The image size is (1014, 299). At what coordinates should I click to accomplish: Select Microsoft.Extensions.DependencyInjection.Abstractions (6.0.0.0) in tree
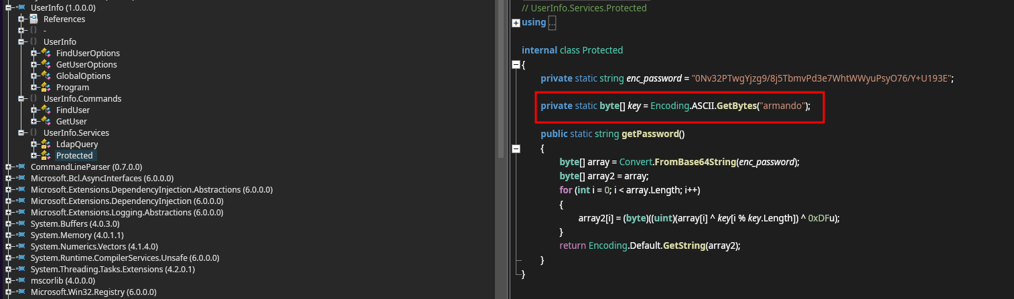[151, 189]
